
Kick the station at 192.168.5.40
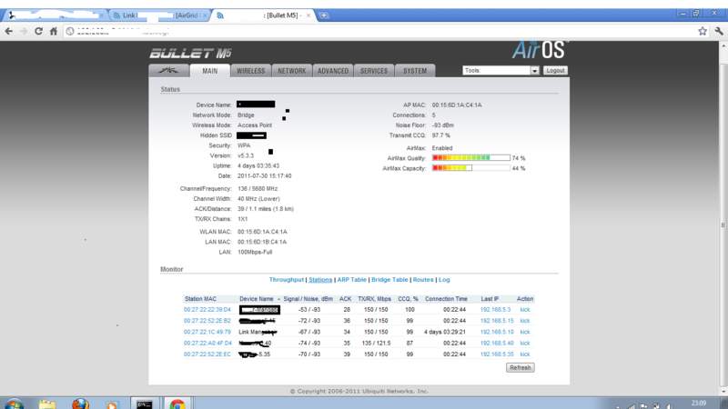pos(525,344)
